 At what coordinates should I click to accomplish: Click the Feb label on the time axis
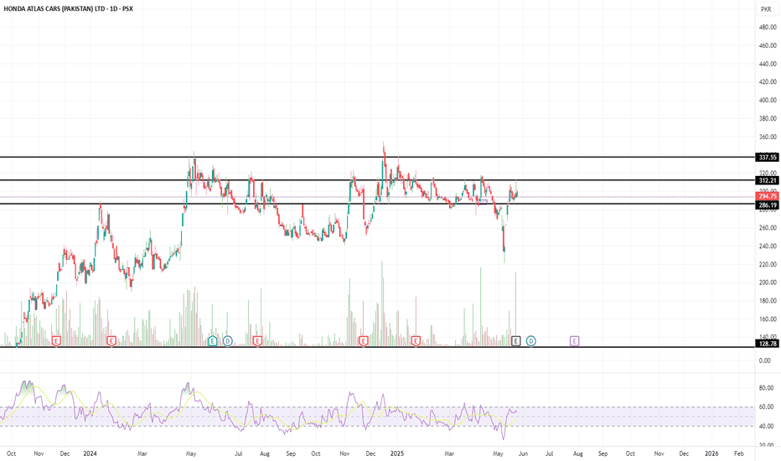coord(739,453)
